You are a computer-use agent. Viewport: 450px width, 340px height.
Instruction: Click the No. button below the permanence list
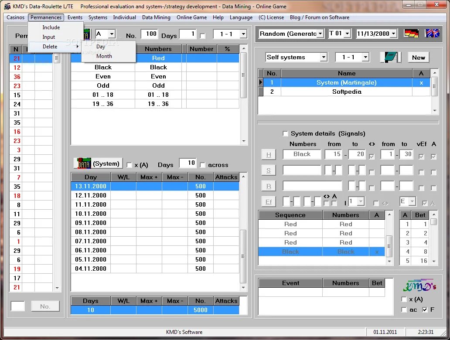(x=45, y=306)
